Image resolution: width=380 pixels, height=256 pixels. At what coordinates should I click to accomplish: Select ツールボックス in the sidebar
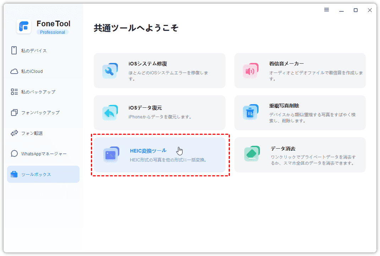36,174
